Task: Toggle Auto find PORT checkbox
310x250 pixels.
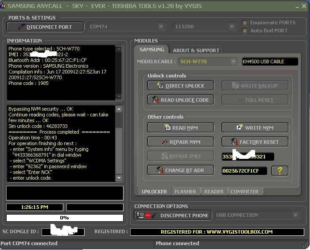Action: [x=244, y=31]
